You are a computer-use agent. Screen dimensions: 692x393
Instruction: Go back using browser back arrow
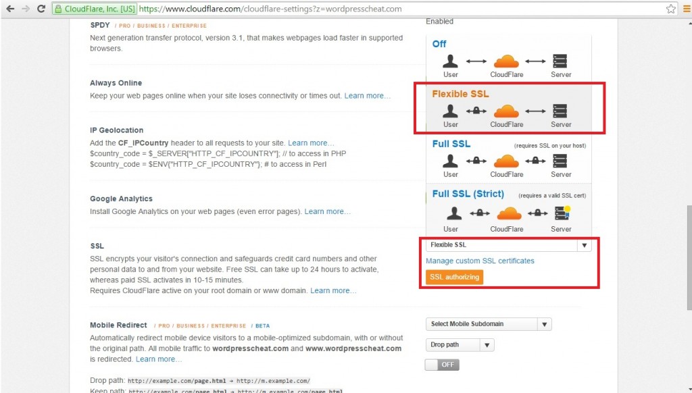pos(10,9)
